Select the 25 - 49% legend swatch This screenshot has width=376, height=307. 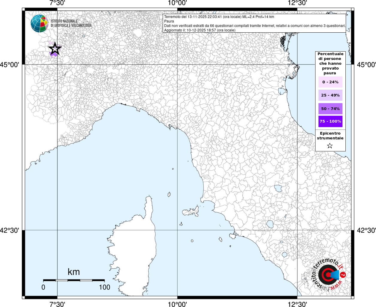tap(330, 95)
